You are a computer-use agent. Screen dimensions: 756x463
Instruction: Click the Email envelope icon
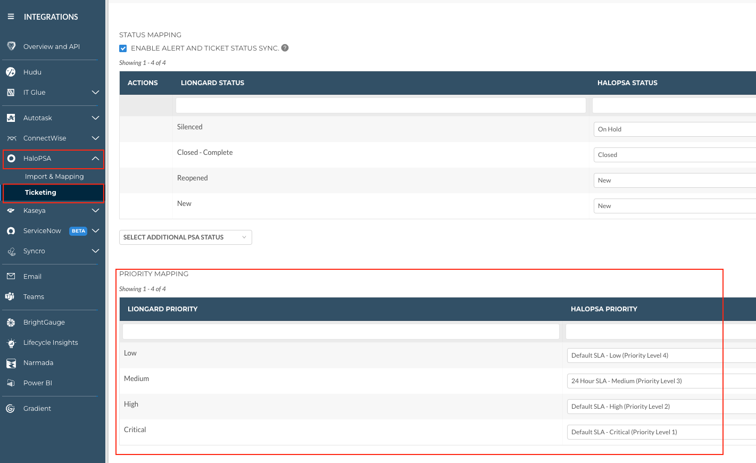point(11,276)
